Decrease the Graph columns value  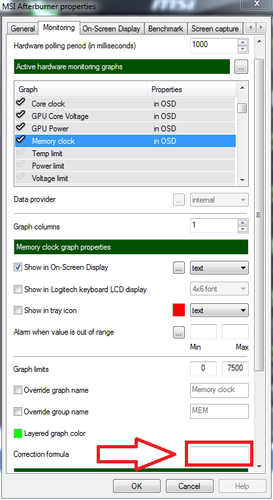click(243, 229)
